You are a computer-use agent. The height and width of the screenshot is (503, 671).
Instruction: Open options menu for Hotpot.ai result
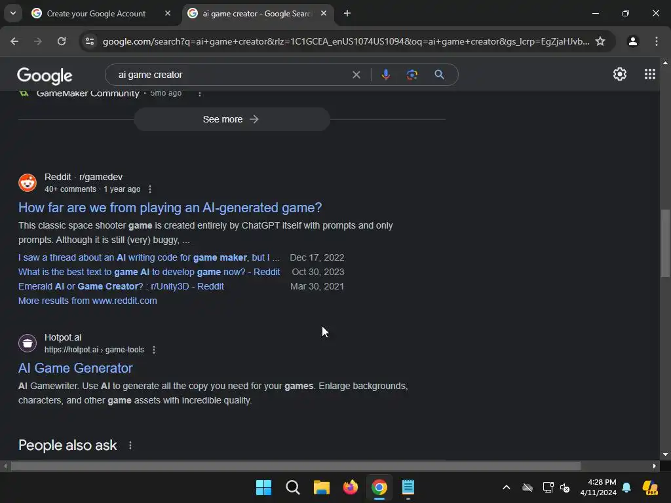click(x=154, y=350)
